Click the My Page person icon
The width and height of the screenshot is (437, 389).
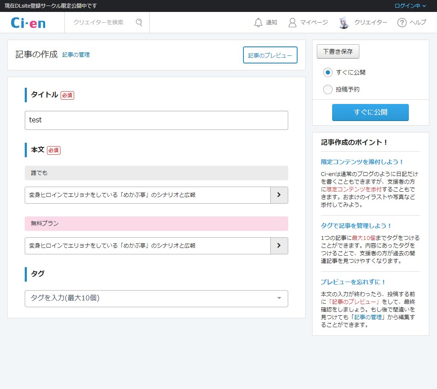pos(292,23)
